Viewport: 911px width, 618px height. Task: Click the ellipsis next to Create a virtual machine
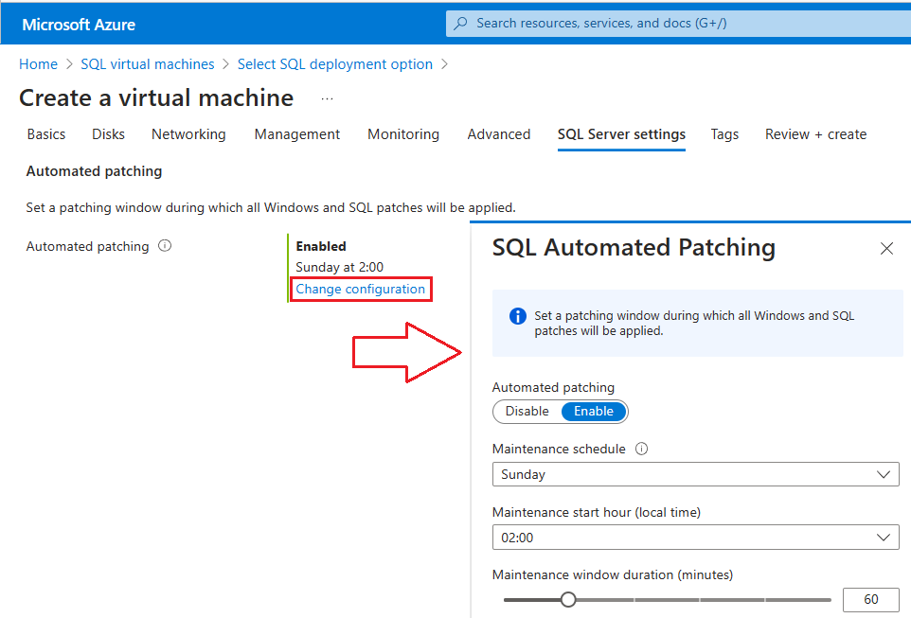coord(326,98)
